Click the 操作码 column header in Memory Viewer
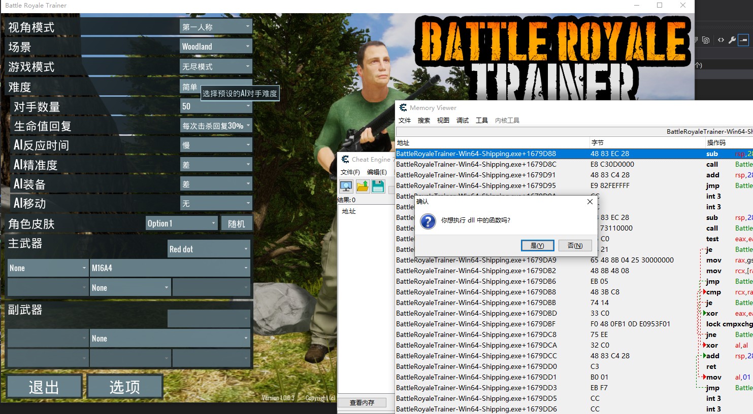 point(729,143)
